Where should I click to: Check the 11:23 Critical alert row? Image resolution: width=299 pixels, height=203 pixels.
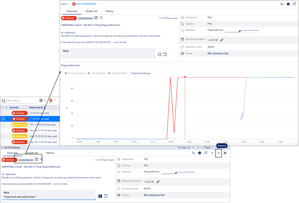pos(3,119)
